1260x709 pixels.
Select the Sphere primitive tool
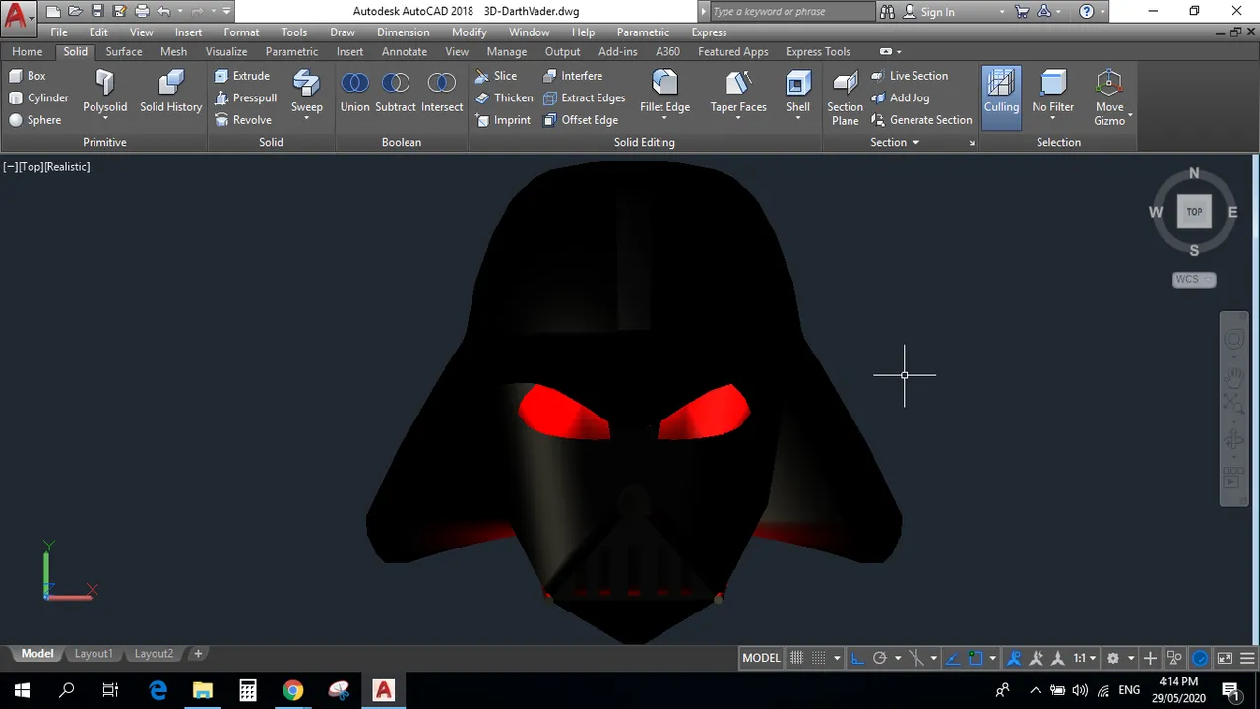click(35, 120)
